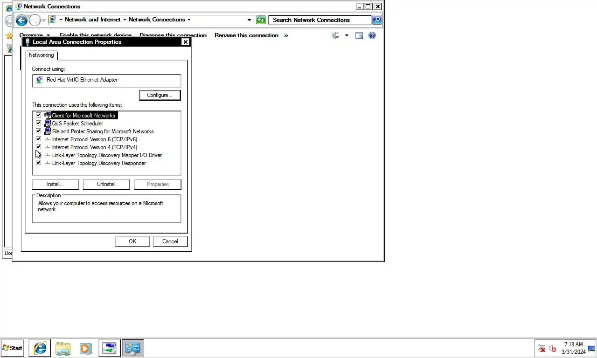This screenshot has height=358, width=597.
Task: Click adapter icon beside Red Hat VirtIO
Action: pyautogui.click(x=39, y=80)
